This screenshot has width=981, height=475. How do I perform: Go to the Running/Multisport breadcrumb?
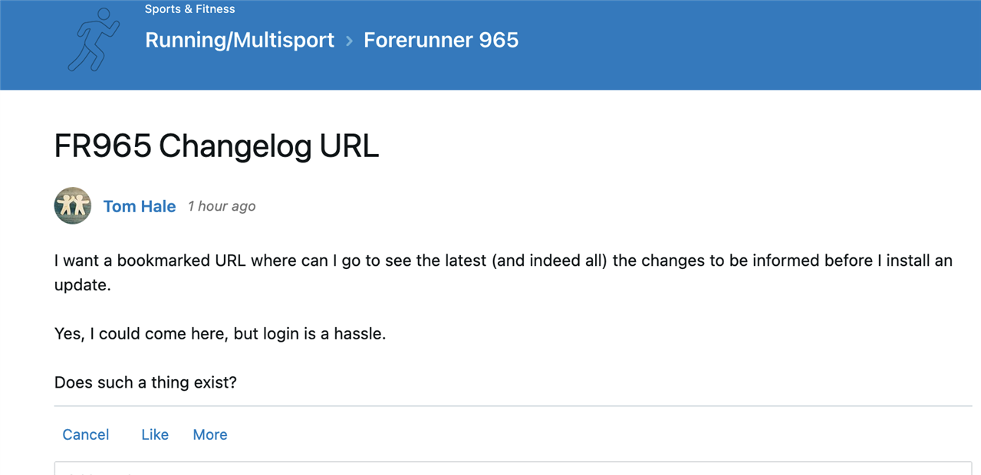(x=239, y=40)
